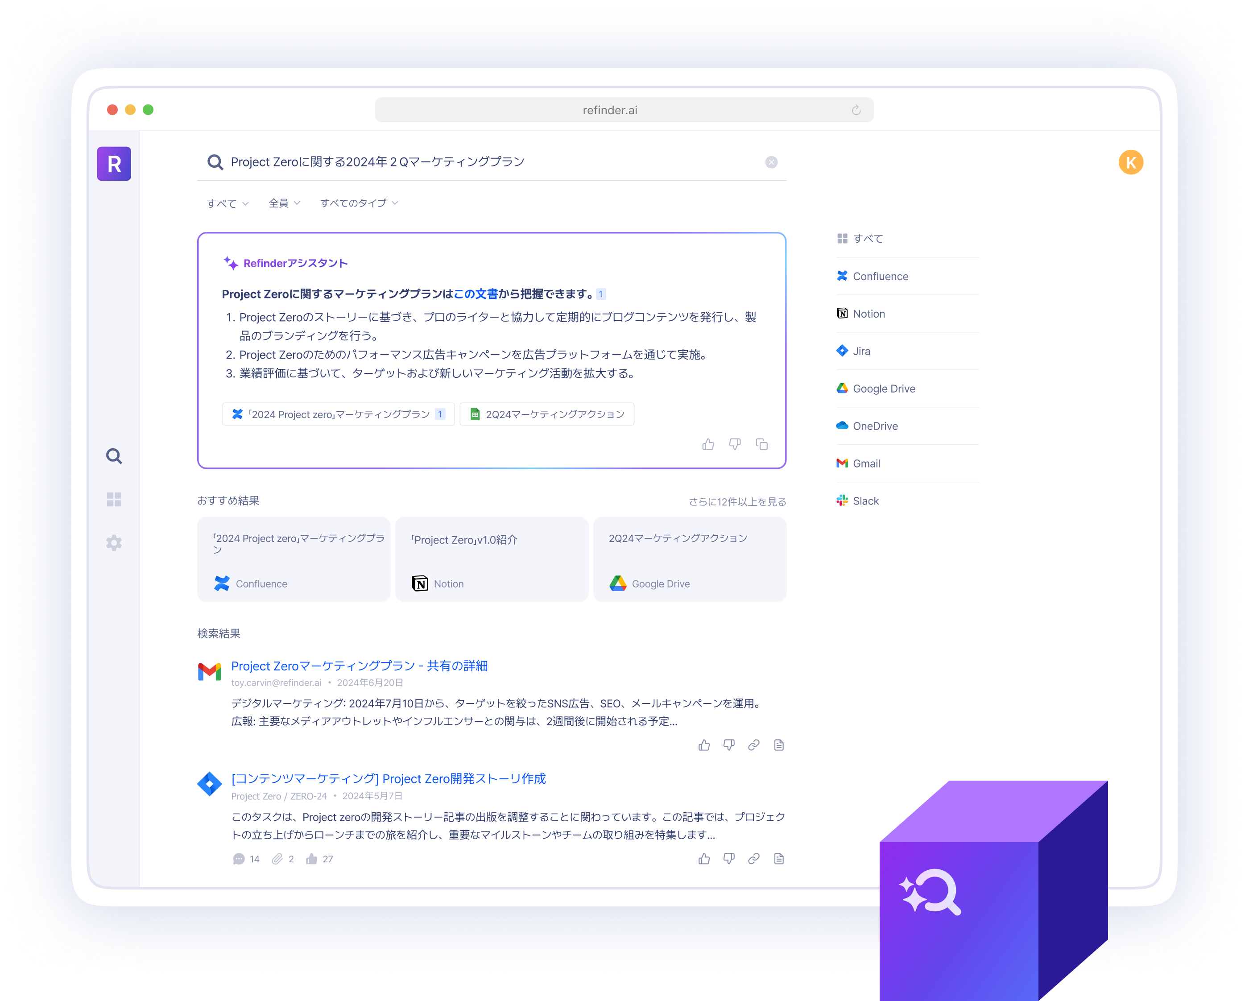Filter results by Notion
Screen dimensions: 1249x1001
click(x=907, y=314)
